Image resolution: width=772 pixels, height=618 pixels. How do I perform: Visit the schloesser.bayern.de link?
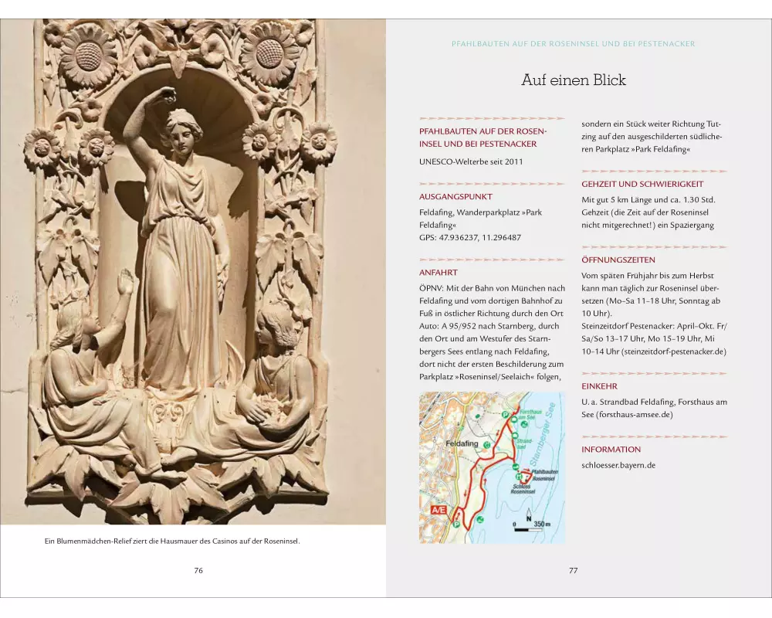pyautogui.click(x=618, y=465)
